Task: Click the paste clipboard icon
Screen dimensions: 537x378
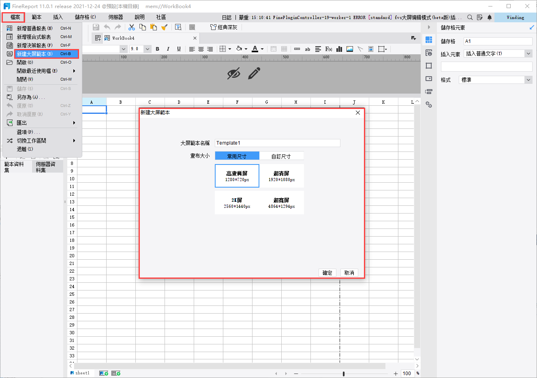Action: pos(154,27)
